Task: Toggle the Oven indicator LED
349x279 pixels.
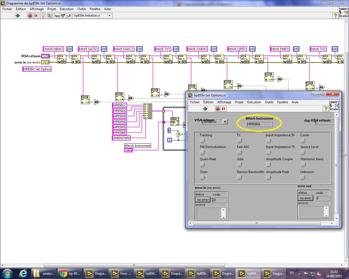Action: (x=202, y=177)
